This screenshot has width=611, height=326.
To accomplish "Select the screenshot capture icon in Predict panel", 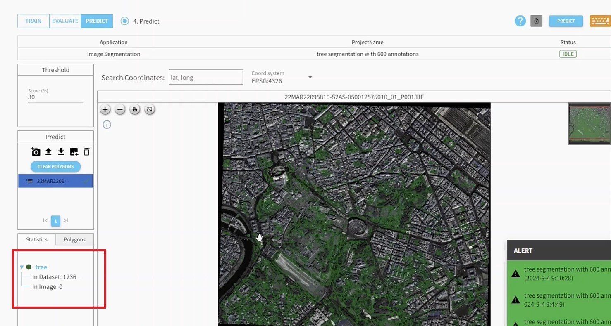I will (36, 151).
